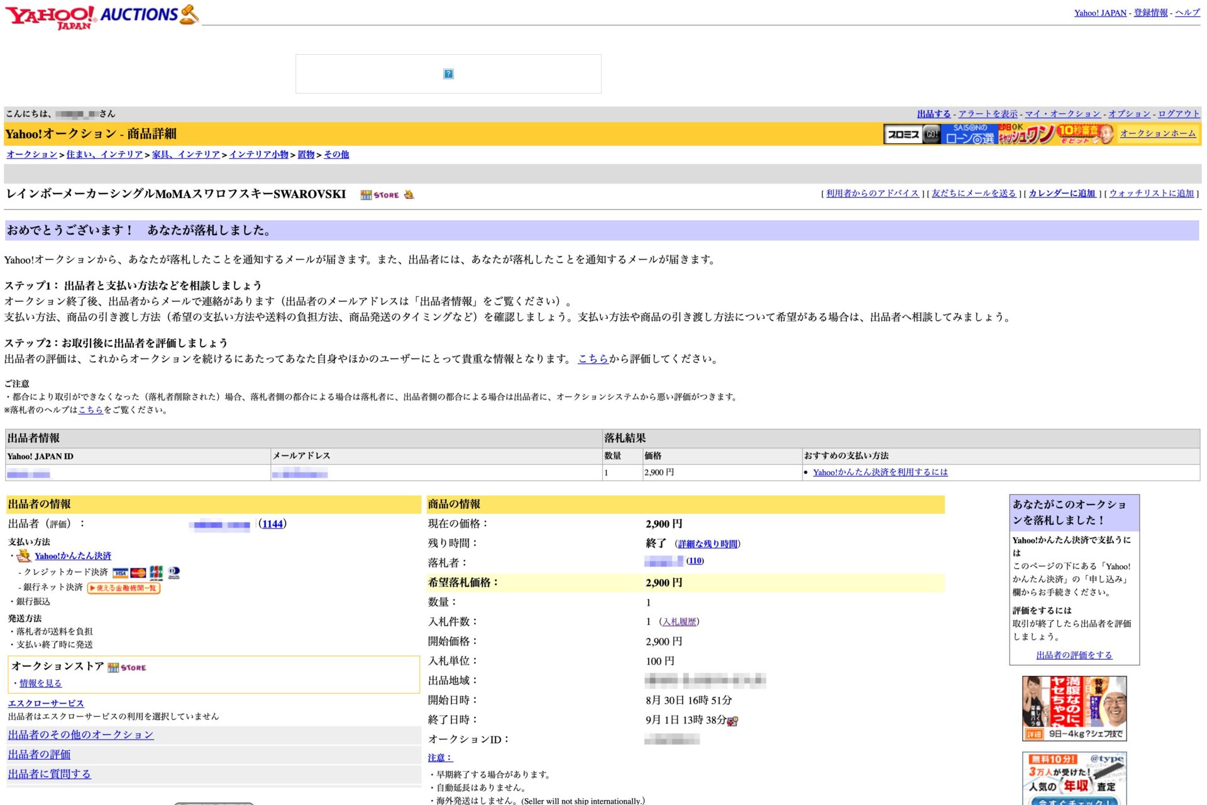Open the SAISON ローン百選 banner
This screenshot has height=805, width=1207.
pyautogui.click(x=969, y=134)
